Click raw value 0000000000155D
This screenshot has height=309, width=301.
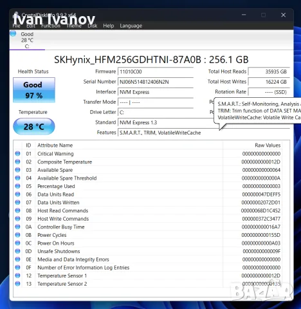coord(261,235)
